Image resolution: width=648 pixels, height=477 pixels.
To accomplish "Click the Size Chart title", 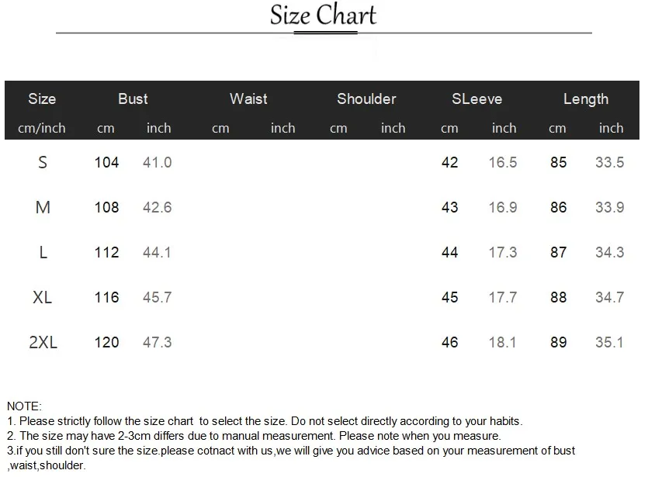I will coord(323,15).
